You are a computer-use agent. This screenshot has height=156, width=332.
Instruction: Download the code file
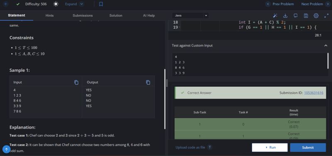pyautogui.click(x=285, y=15)
